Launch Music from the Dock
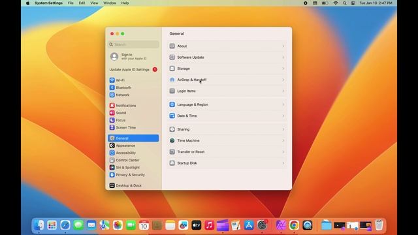This screenshot has width=418, height=235. 209,225
